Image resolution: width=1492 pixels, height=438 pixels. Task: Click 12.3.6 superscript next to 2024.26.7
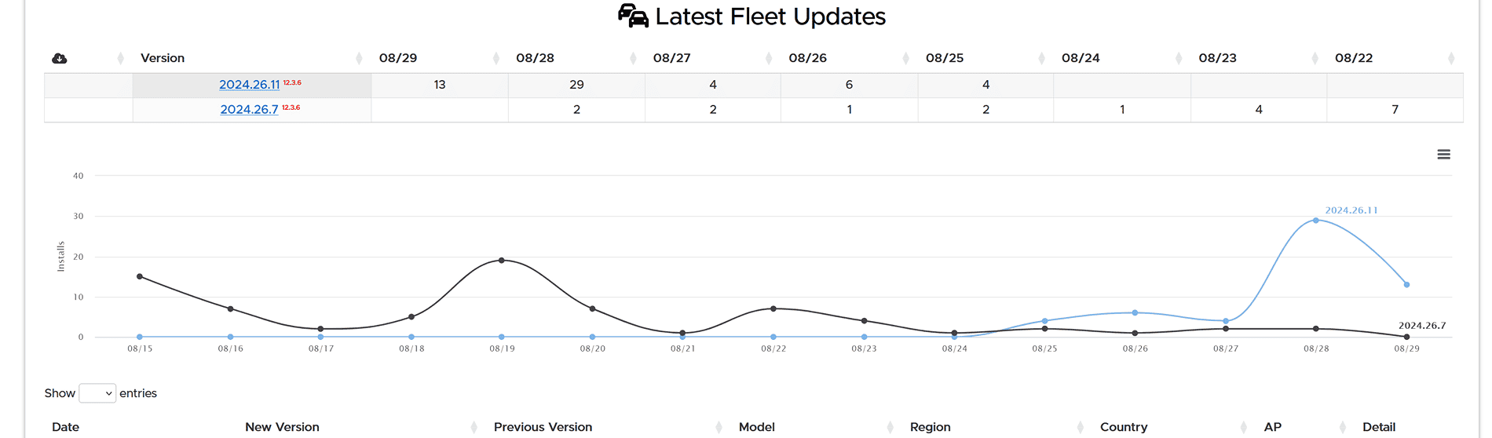[x=291, y=108]
